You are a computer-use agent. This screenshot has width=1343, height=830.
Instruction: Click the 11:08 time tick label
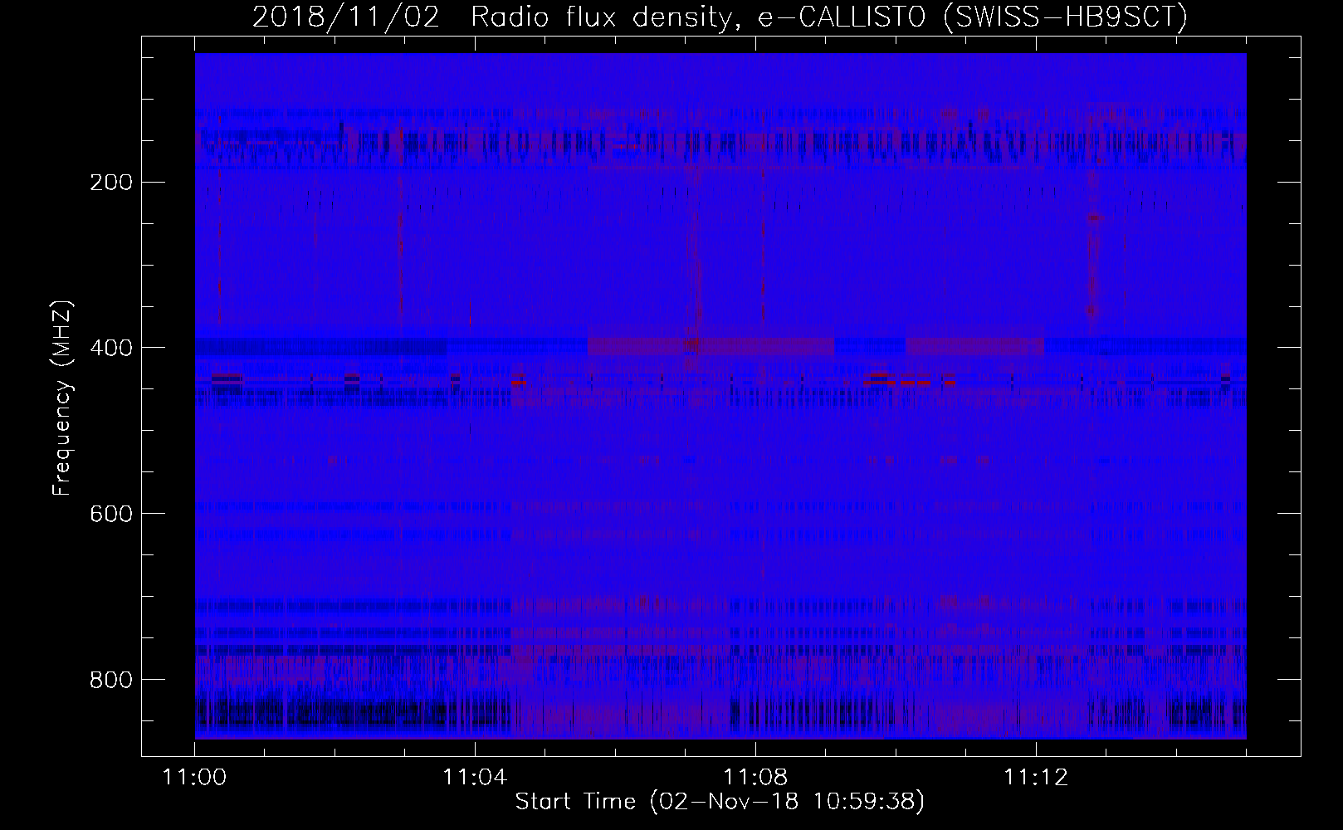tap(755, 778)
